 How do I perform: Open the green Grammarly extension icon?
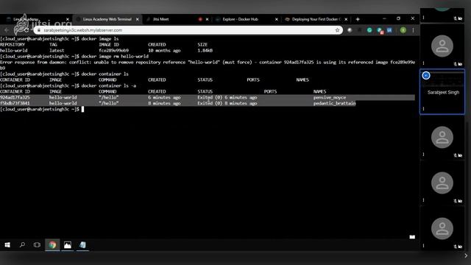(369, 30)
